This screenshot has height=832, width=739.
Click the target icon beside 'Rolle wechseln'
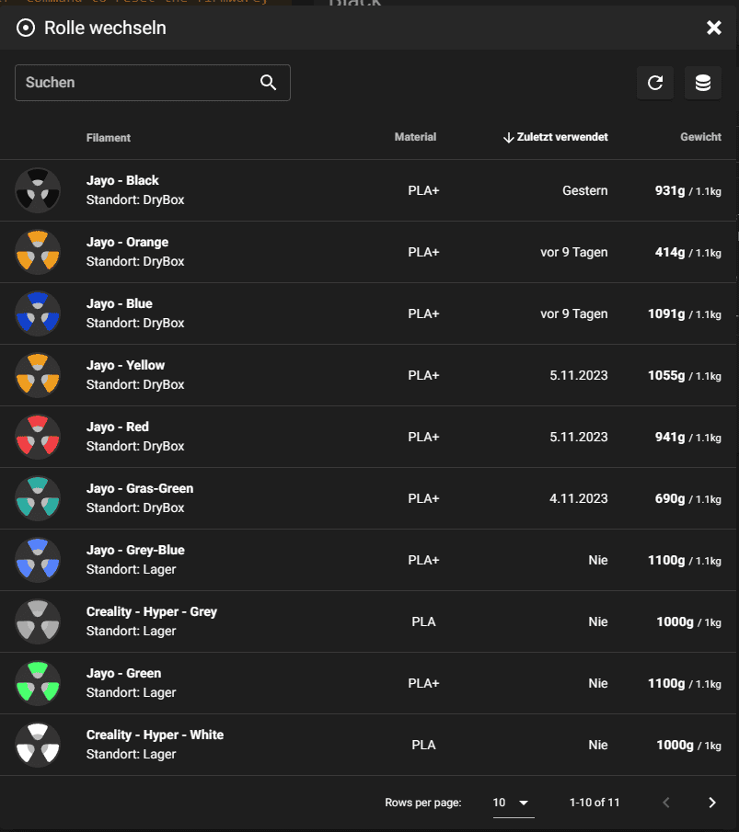coord(25,28)
